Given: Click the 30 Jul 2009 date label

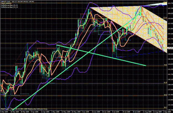Looking at the screenshot, I should [x=136, y=112].
